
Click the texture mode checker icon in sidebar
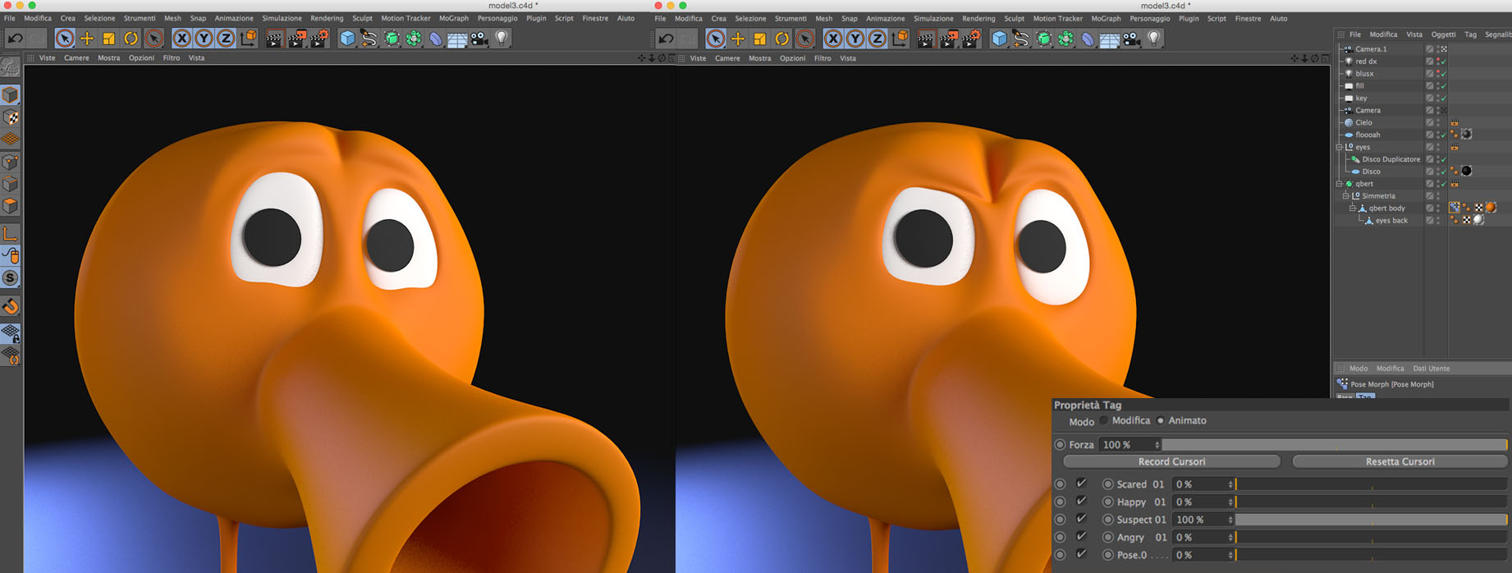(x=11, y=117)
